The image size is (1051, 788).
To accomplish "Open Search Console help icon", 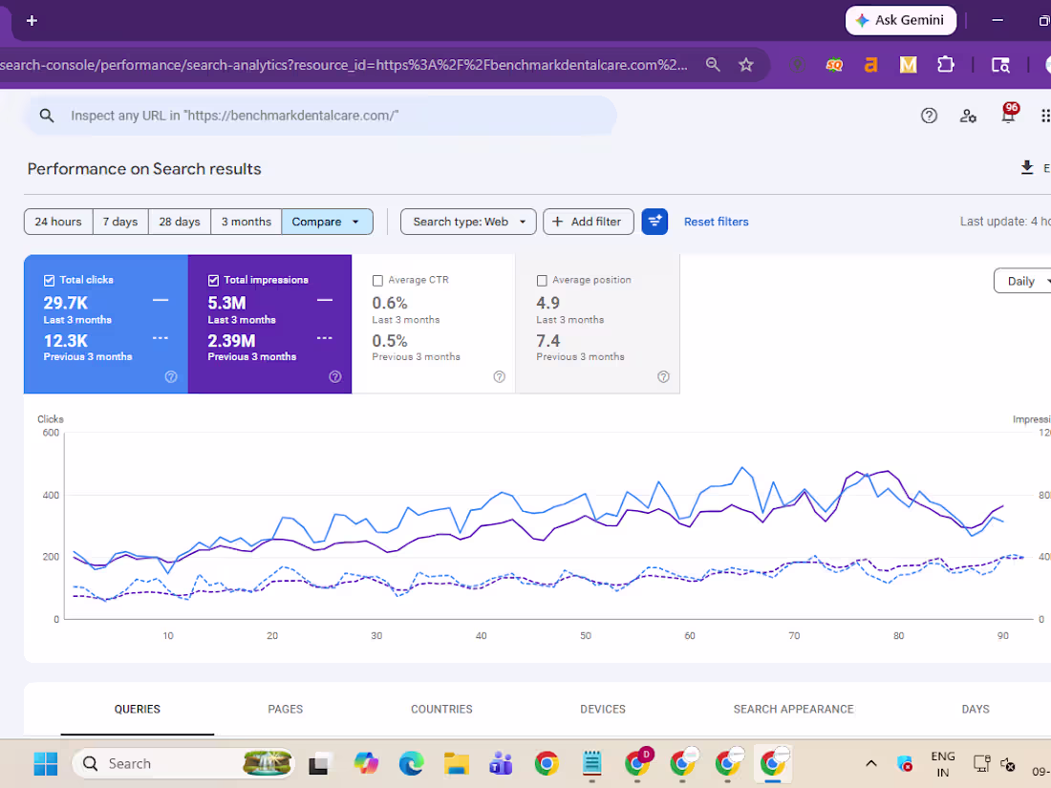I will pos(929,116).
